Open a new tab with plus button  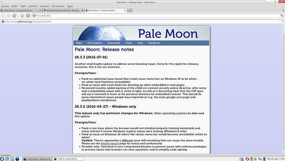tap(130, 11)
